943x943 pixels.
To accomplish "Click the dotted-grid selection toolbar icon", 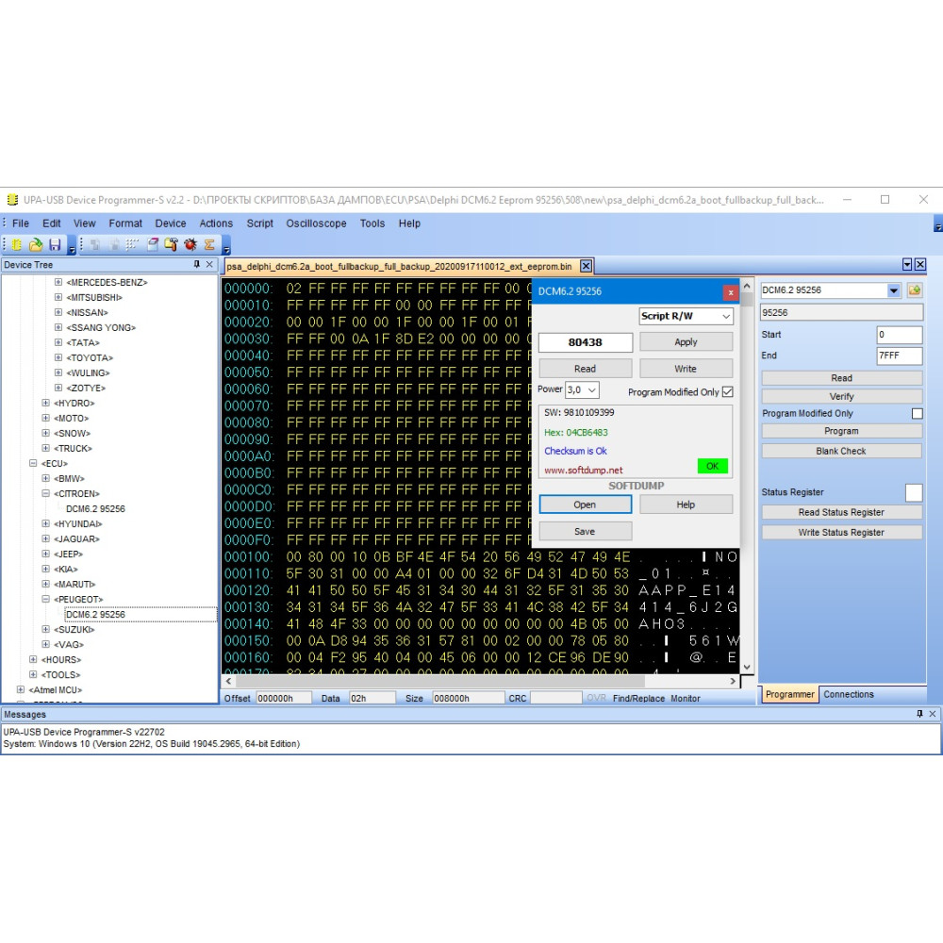I will coord(132,245).
